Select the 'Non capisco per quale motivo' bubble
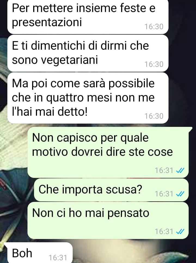 [108, 152]
